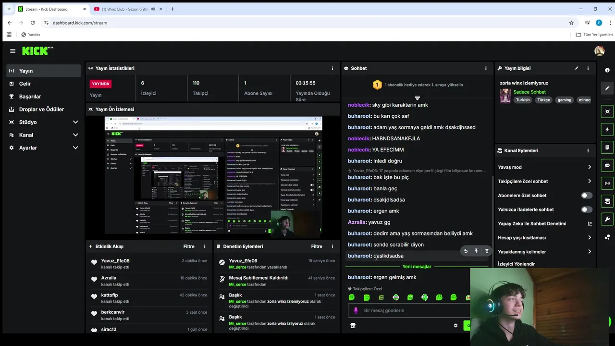Open Etkinlik Akışı Filtre dropdown
Screen dimensions: 615x346
(x=189, y=247)
